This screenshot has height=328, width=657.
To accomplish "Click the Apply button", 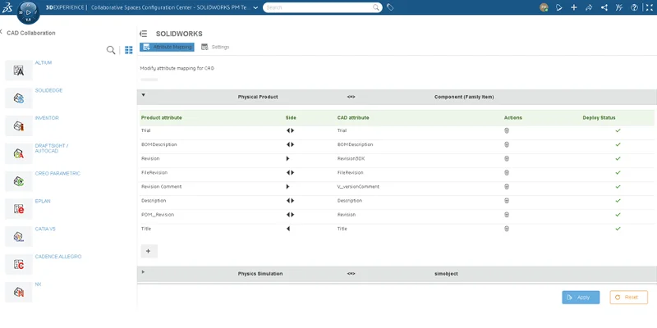I will (x=580, y=298).
